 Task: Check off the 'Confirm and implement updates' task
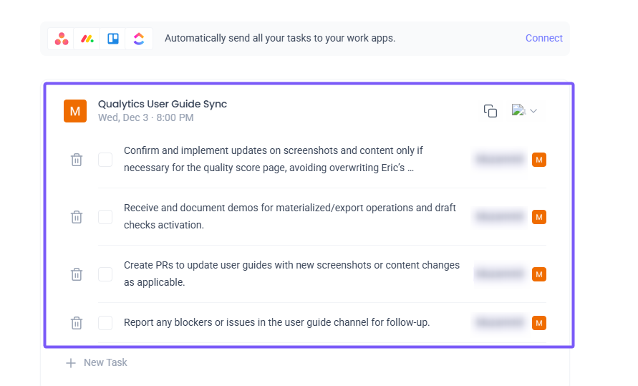pos(105,160)
